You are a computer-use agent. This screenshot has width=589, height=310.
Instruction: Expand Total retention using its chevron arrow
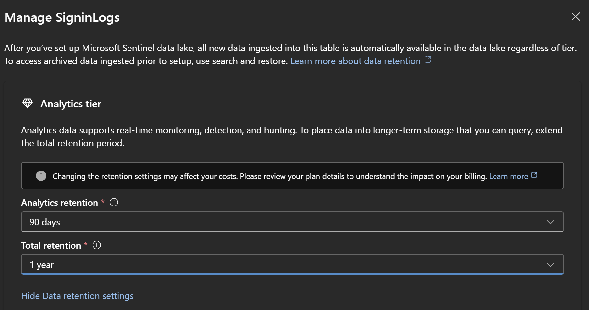tap(550, 265)
